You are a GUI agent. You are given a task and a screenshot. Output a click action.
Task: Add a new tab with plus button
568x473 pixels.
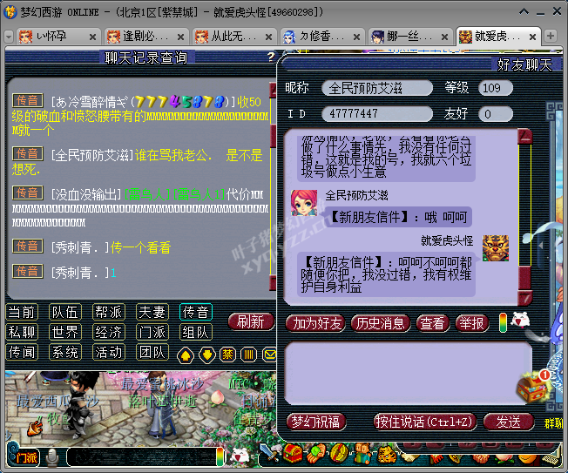[x=551, y=36]
